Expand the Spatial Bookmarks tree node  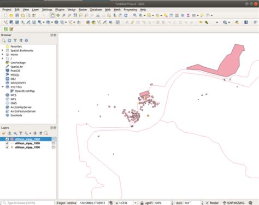pyautogui.click(x=3, y=50)
